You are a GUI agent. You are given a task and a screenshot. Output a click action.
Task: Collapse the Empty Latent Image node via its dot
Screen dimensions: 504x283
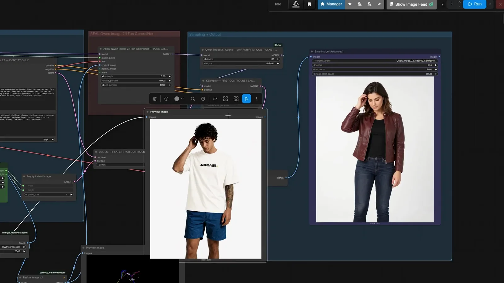click(24, 176)
